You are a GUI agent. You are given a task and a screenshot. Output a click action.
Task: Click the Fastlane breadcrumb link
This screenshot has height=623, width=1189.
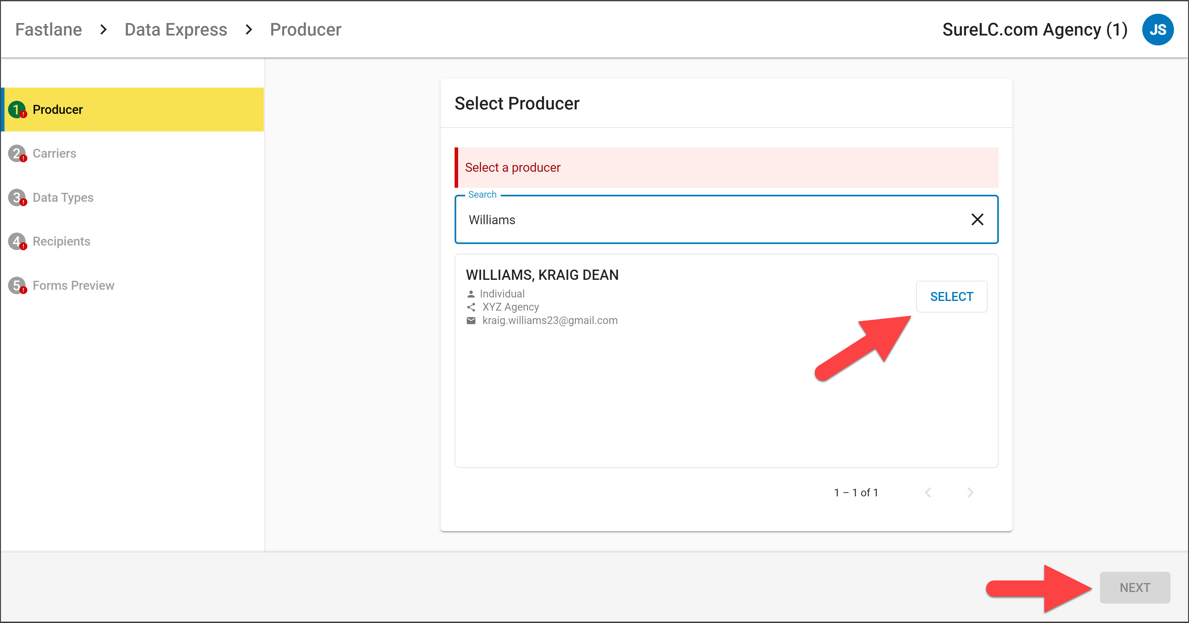48,30
